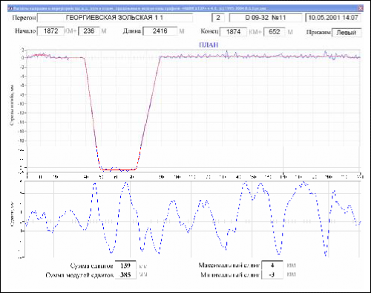The width and height of the screenshot is (371, 293).
Task: Close the application window
Action: pos(361,8)
